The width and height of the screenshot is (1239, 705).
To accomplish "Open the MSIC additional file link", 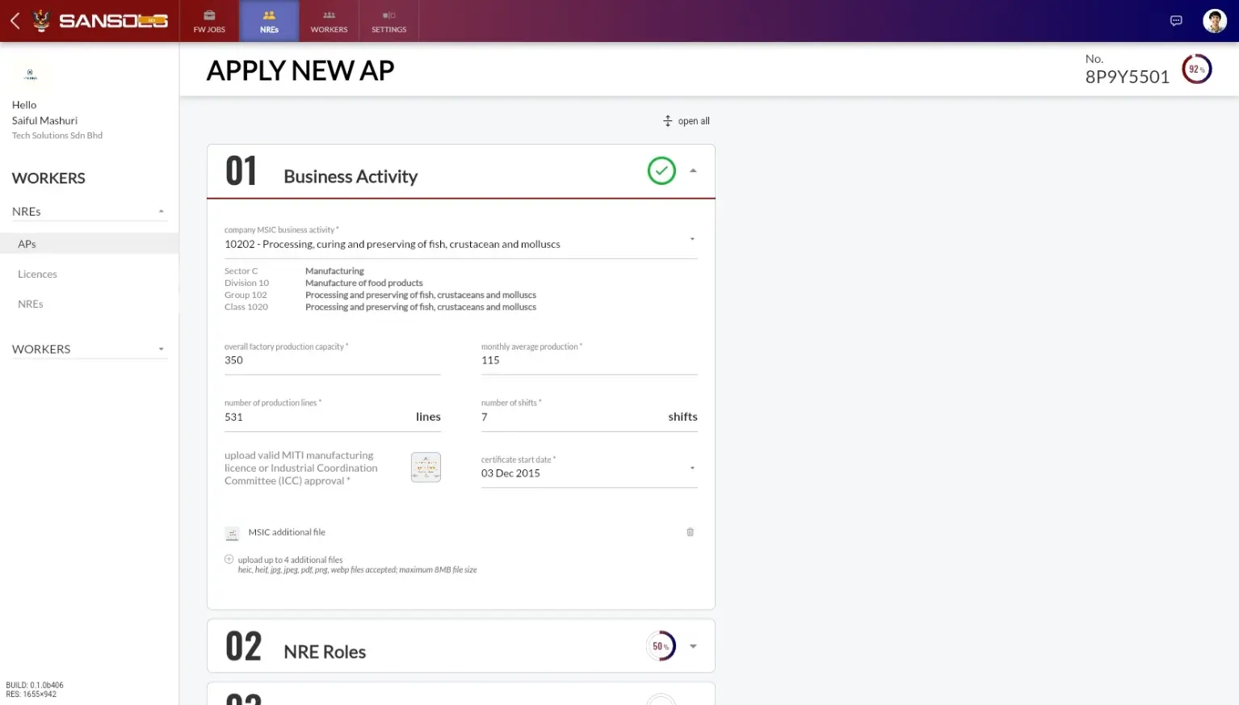I will click(x=287, y=532).
